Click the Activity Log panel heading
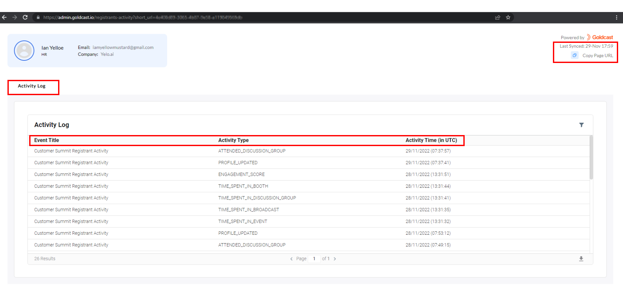Viewport: 623px width, 299px height. coord(52,125)
